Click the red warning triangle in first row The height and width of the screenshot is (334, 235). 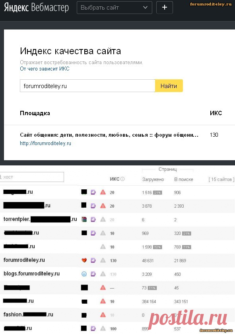coord(103,193)
